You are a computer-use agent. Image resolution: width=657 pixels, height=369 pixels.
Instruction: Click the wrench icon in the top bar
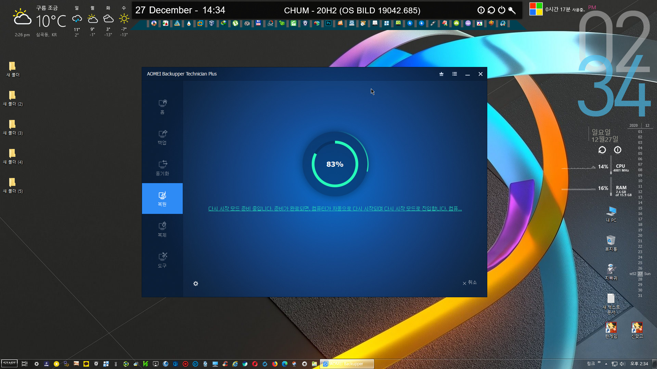[x=512, y=10]
